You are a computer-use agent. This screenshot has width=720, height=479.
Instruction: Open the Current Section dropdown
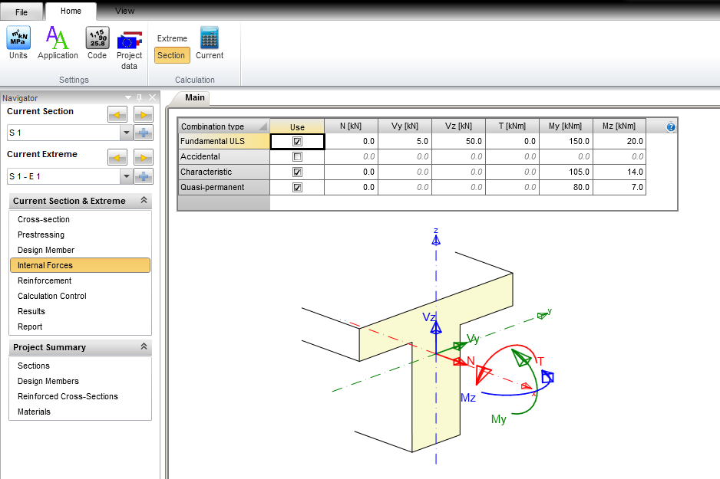click(x=126, y=133)
